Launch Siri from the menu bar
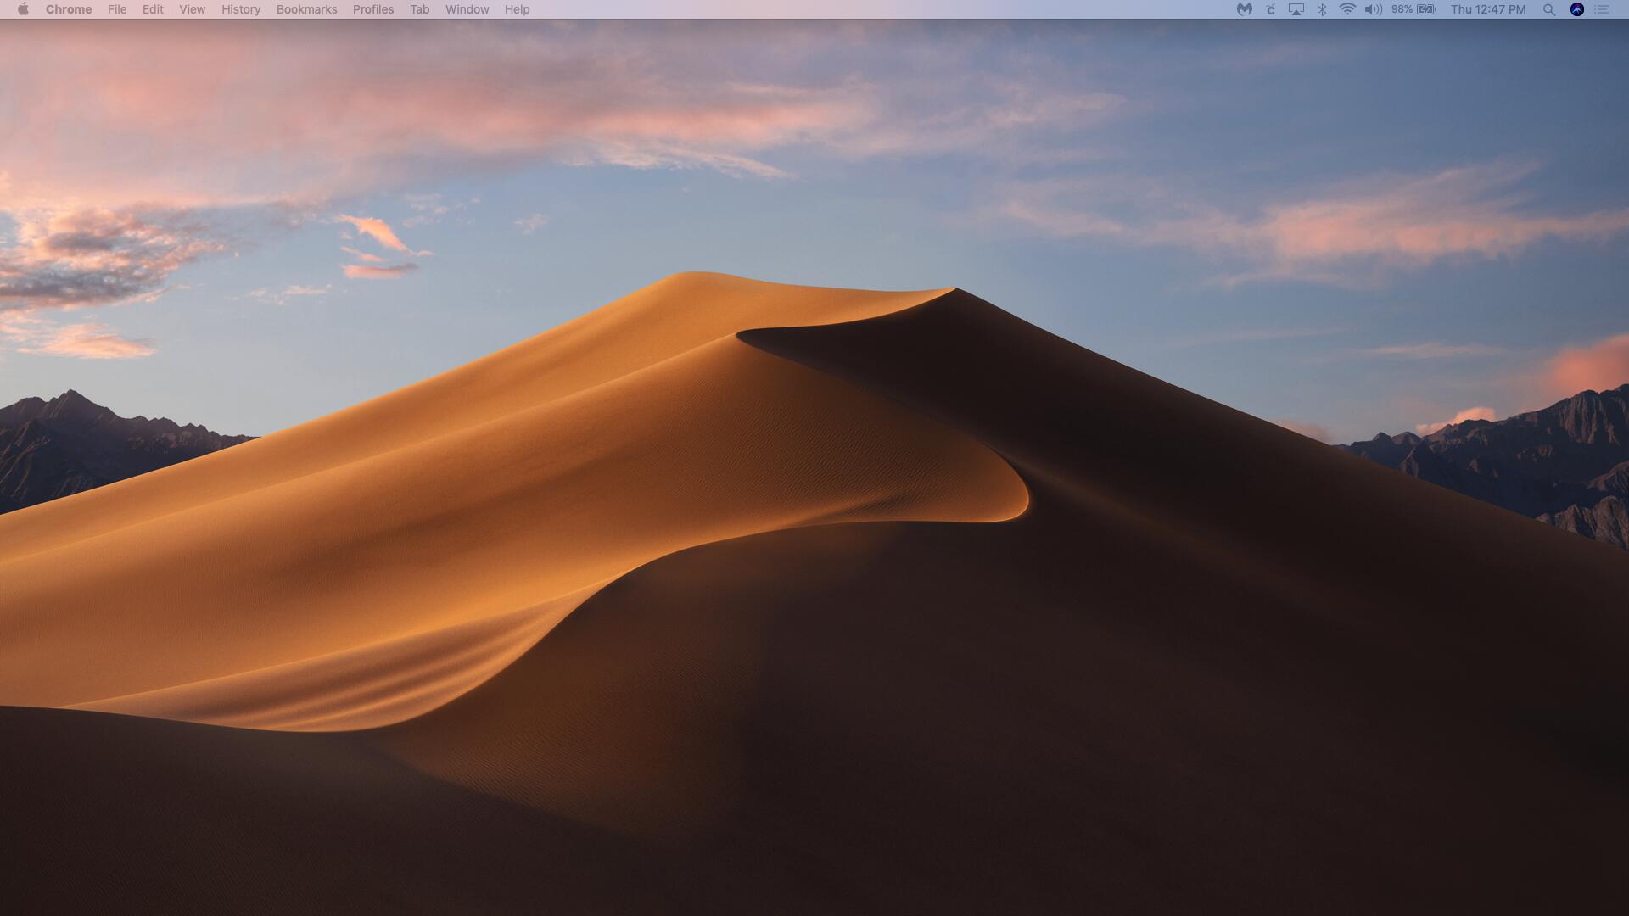 click(1576, 9)
